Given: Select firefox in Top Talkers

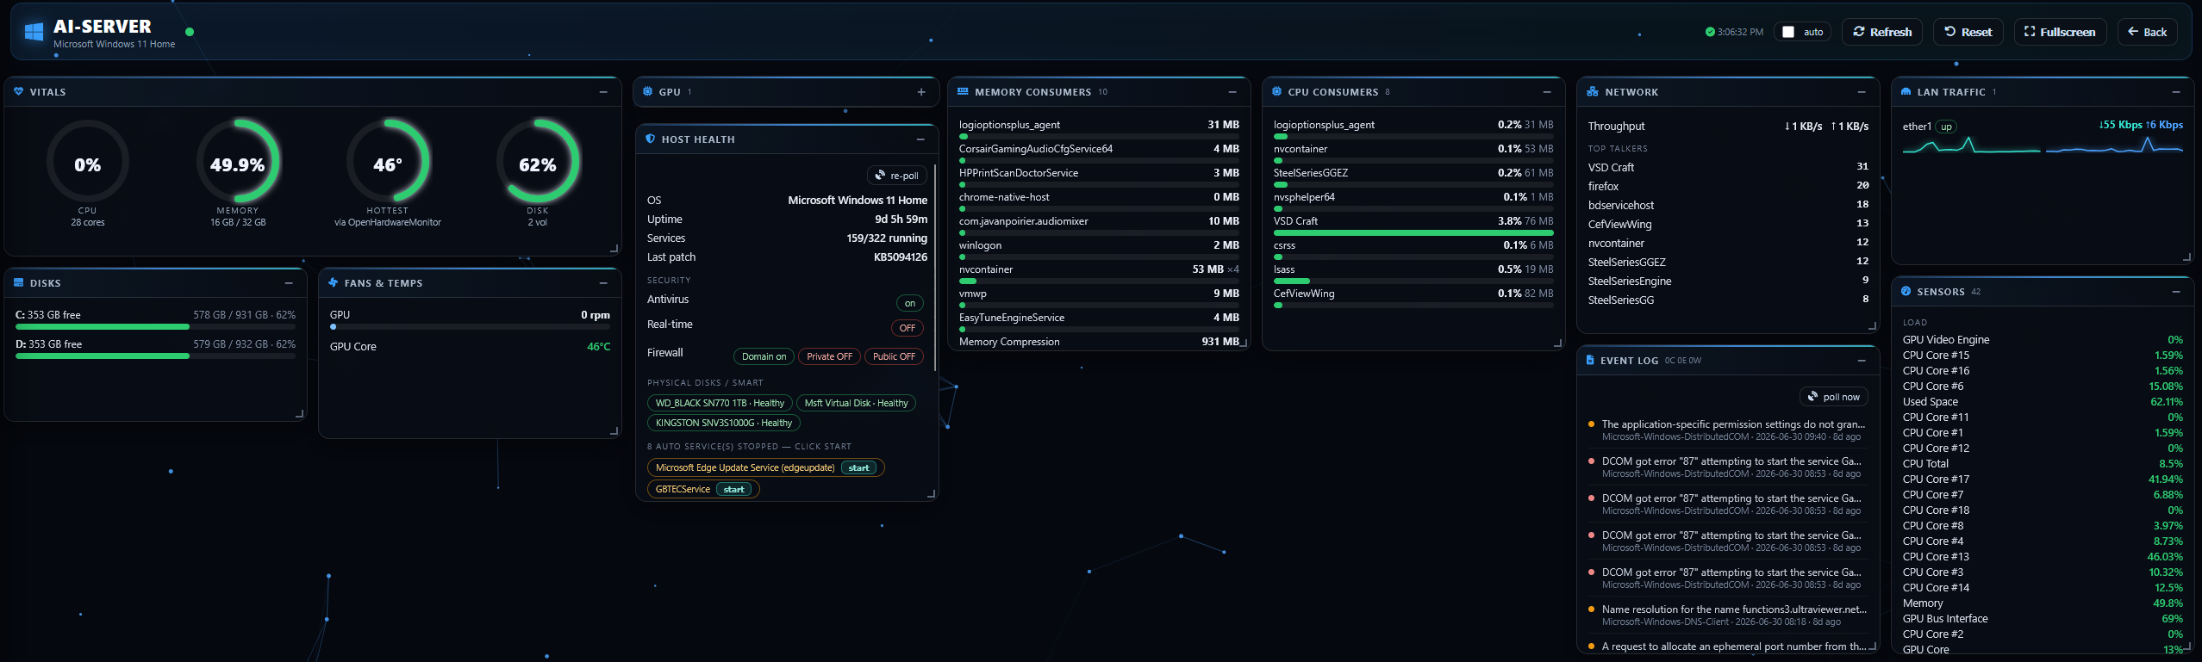Looking at the screenshot, I should tap(1728, 186).
